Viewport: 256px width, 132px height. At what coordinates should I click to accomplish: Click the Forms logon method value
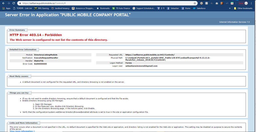(128, 63)
